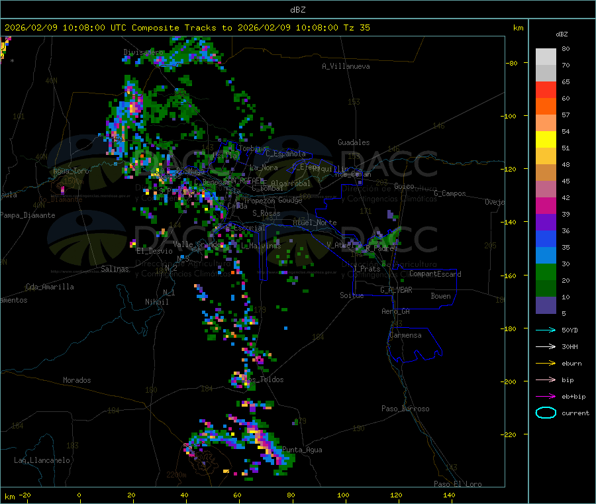
Task: Pick the light gray 70–80 dBZ swatch
Action: pyautogui.click(x=546, y=57)
